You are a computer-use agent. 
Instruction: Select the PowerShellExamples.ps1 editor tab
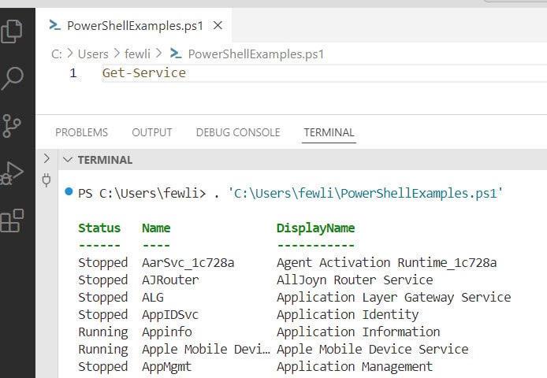[x=135, y=26]
